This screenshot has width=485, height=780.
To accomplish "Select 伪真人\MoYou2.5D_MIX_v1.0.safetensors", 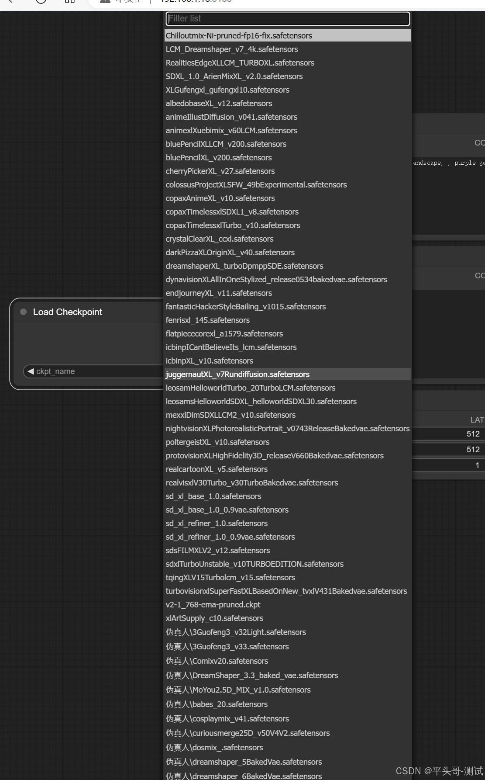I will [288, 690].
